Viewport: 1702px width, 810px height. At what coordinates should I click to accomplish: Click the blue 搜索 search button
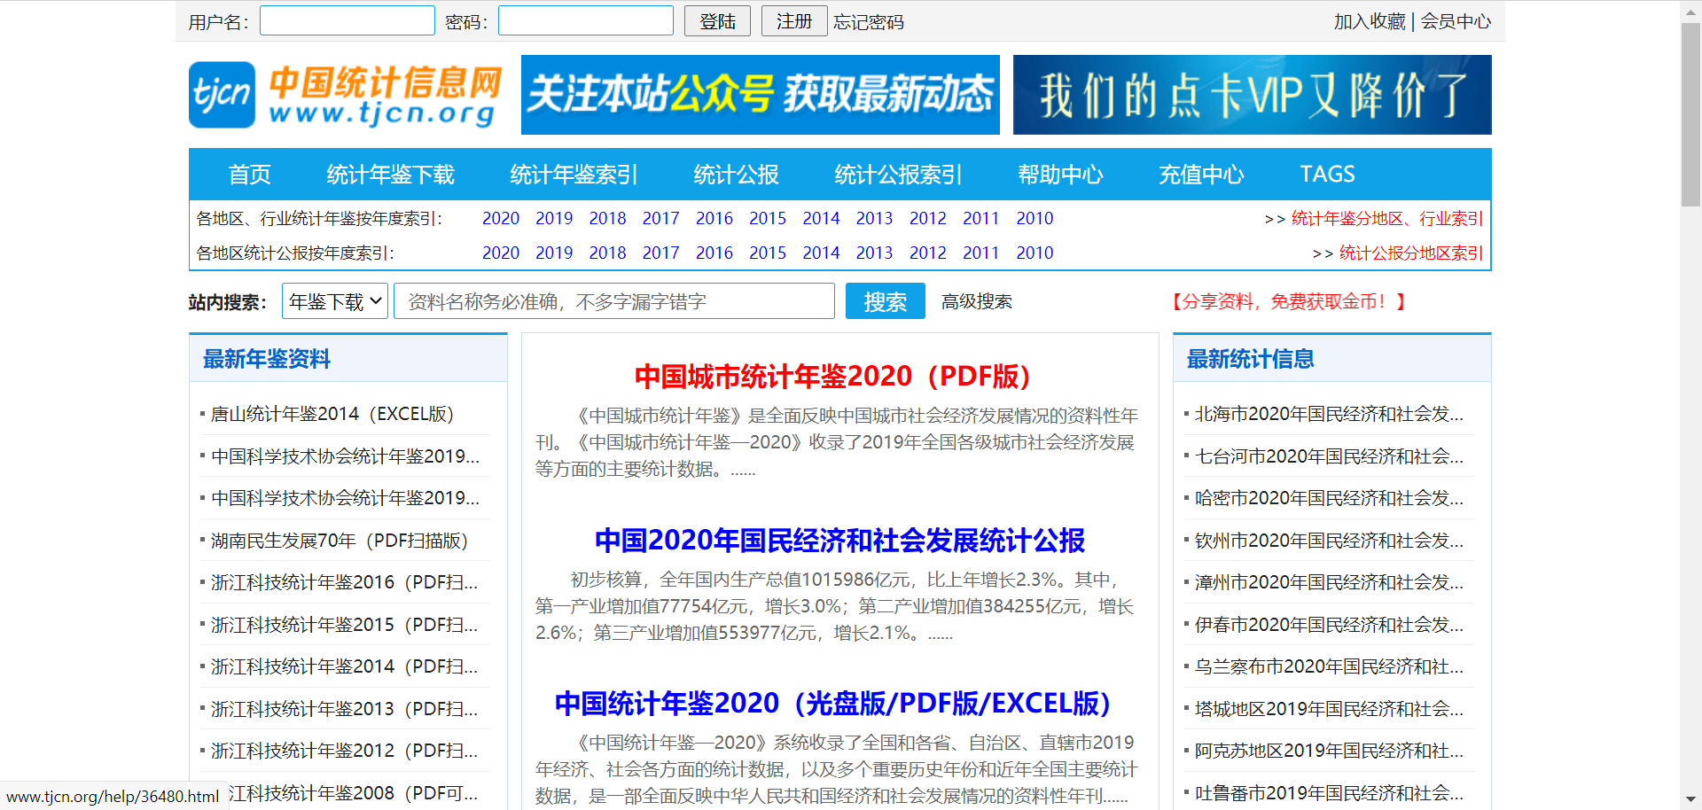point(886,301)
